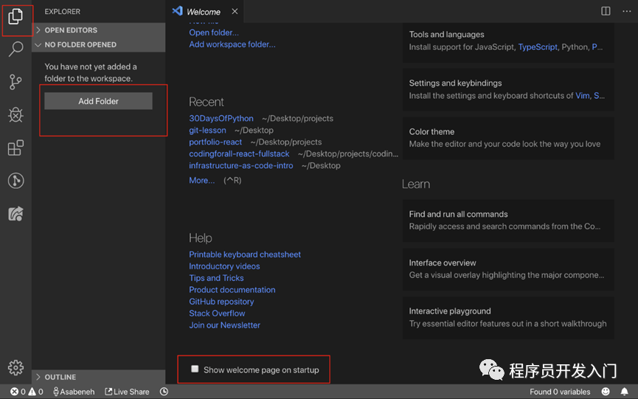Click the feedback smiley icon
Screen dimensions: 638x399
pos(606,392)
